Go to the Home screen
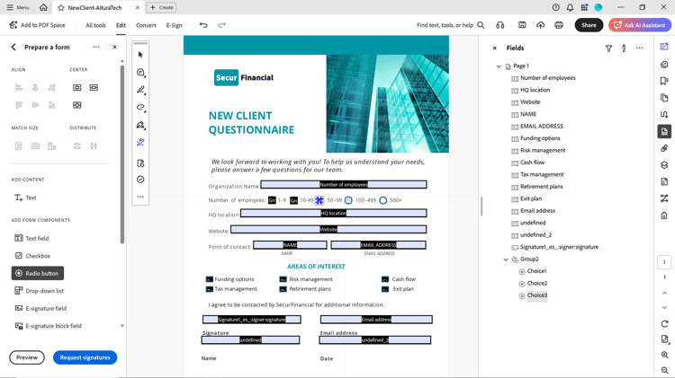Viewport: 675px width, 378px height. pos(43,7)
